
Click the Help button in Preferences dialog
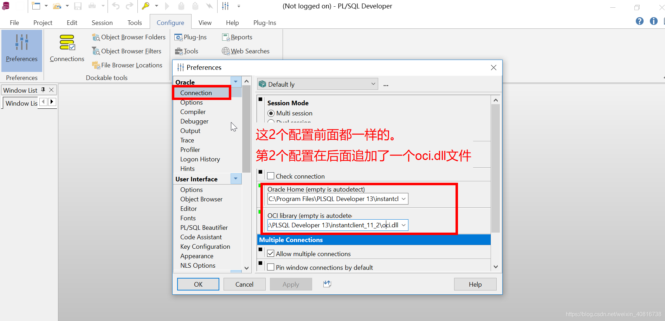[x=475, y=284]
